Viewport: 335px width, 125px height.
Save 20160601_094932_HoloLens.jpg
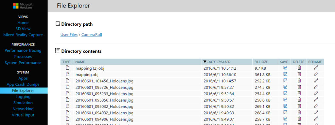coord(285,112)
